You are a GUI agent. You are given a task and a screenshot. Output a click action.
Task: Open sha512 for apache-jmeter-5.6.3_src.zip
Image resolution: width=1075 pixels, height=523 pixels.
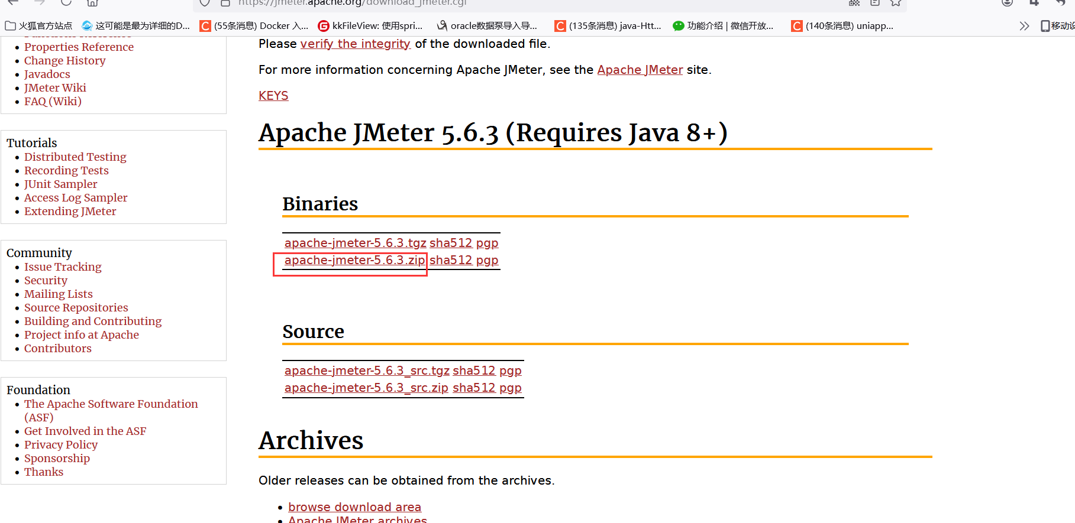[474, 388]
